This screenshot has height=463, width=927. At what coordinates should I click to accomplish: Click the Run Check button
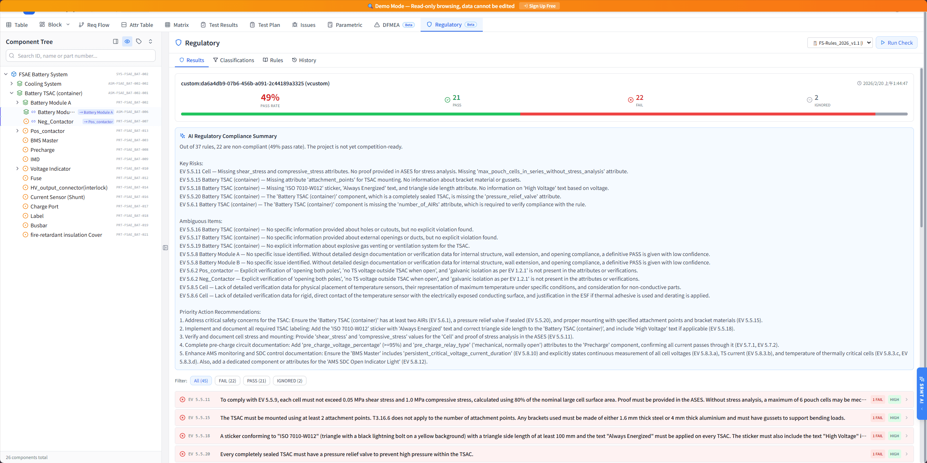pos(896,42)
